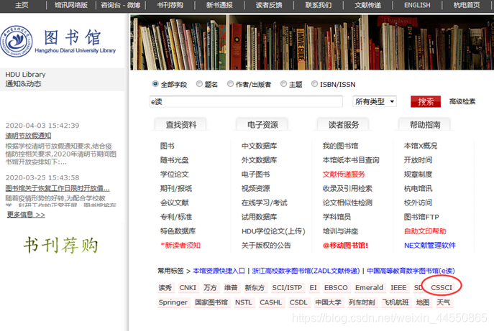This screenshot has height=331, width=494.
Task: Open the @移动图书馆! link
Action: [345, 245]
